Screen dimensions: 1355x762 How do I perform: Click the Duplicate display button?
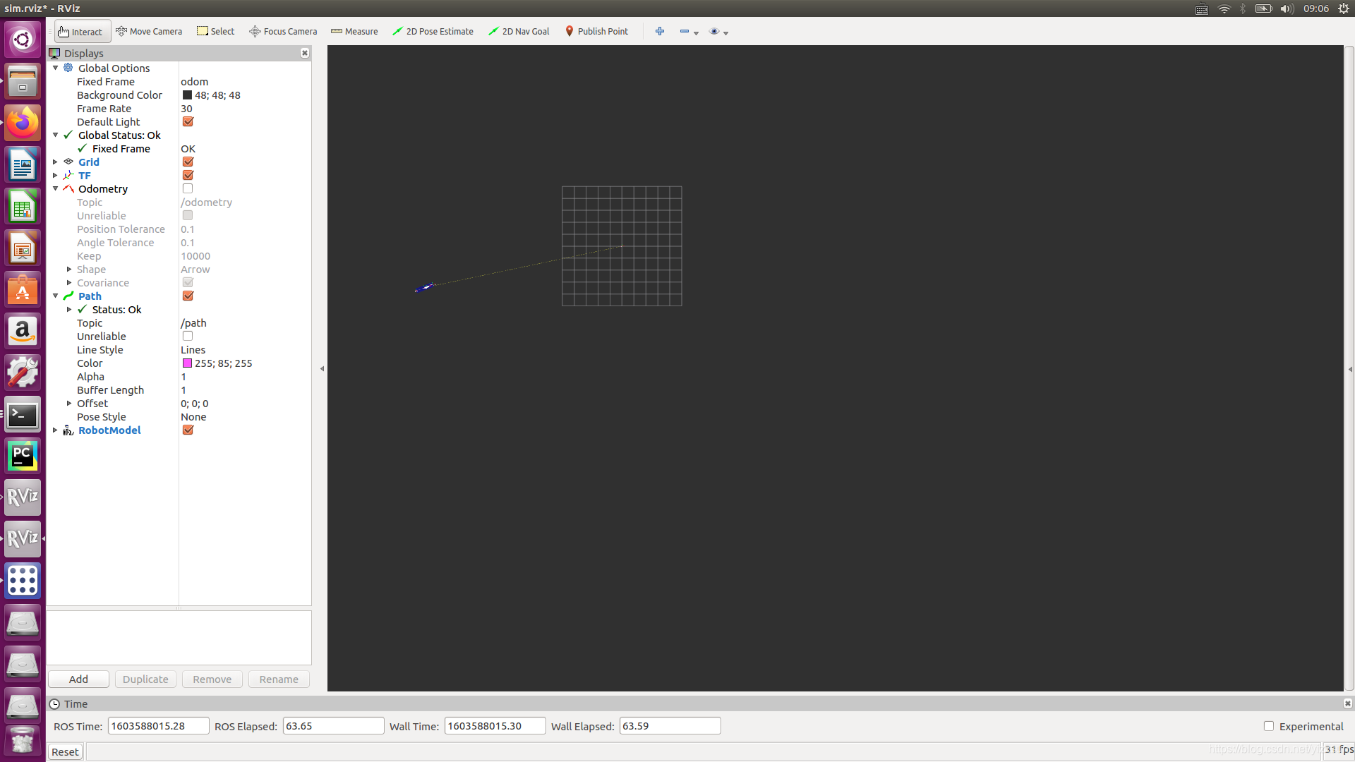click(145, 679)
